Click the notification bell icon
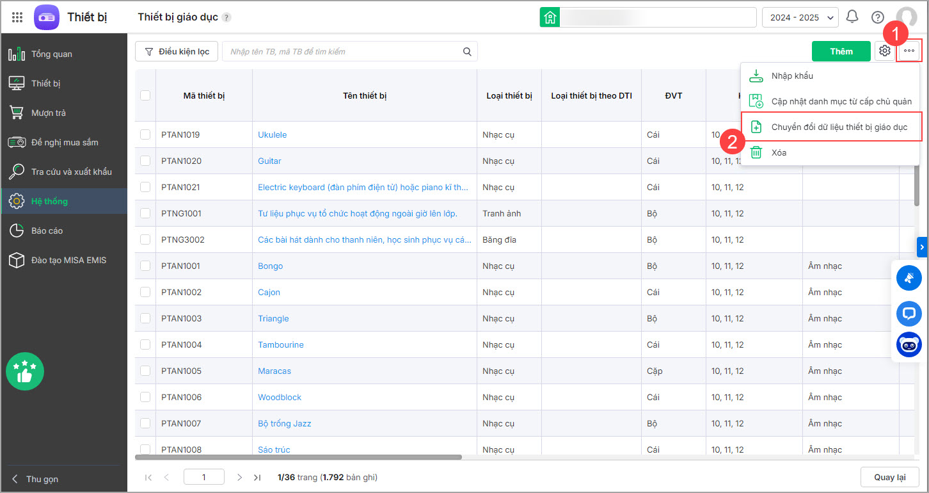The width and height of the screenshot is (929, 493). click(852, 17)
